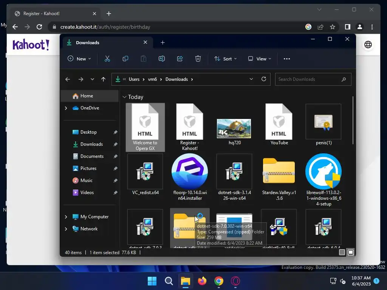Select the YouTube HTML file
Viewport: 387px width, 290px height.
tap(279, 125)
